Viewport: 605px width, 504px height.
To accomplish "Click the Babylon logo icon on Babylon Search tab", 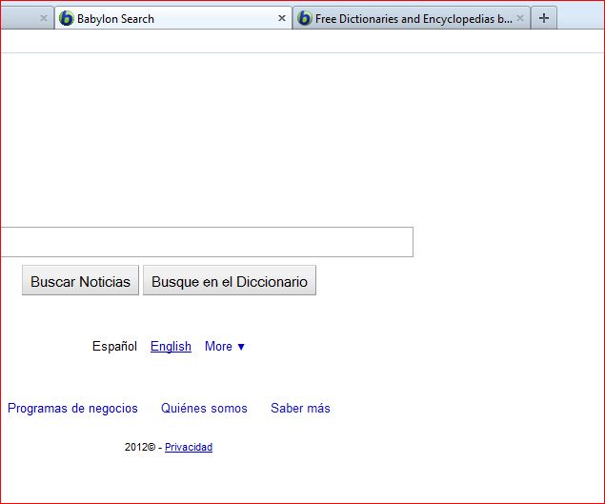I will coord(67,18).
